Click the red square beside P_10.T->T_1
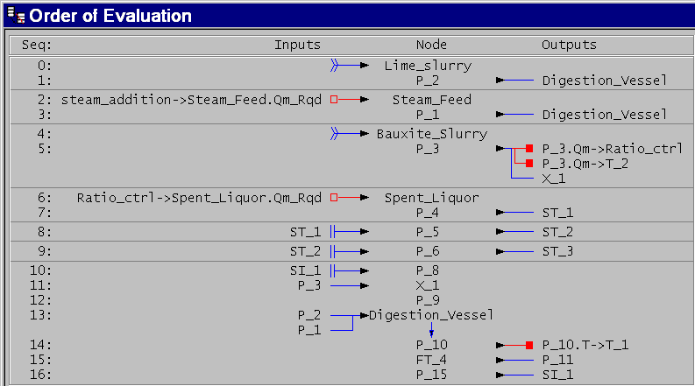Screen dimensions: 695x386 pos(529,345)
